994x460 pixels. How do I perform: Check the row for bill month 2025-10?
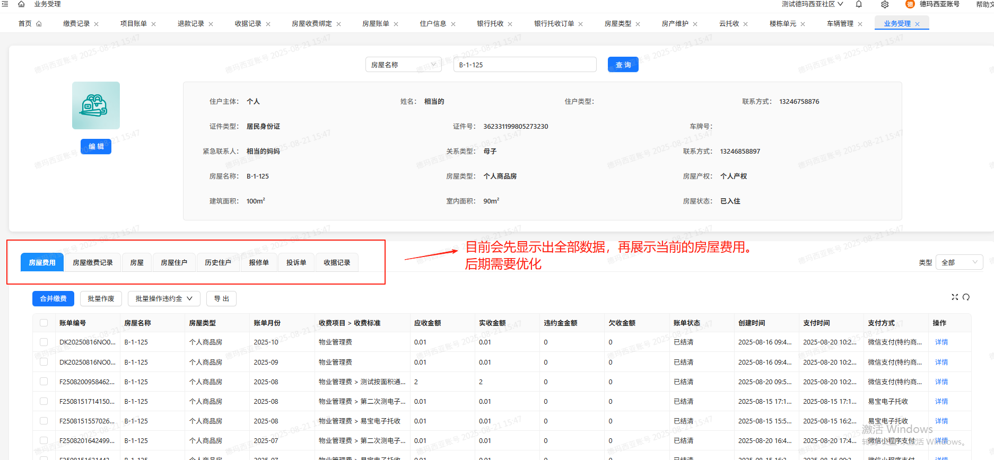click(x=44, y=342)
